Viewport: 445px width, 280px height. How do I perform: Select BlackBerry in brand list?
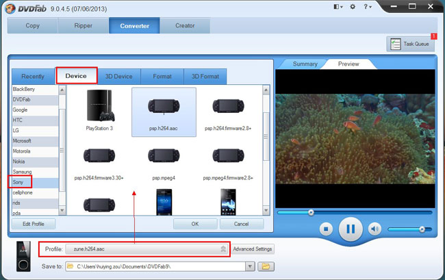tap(35, 89)
